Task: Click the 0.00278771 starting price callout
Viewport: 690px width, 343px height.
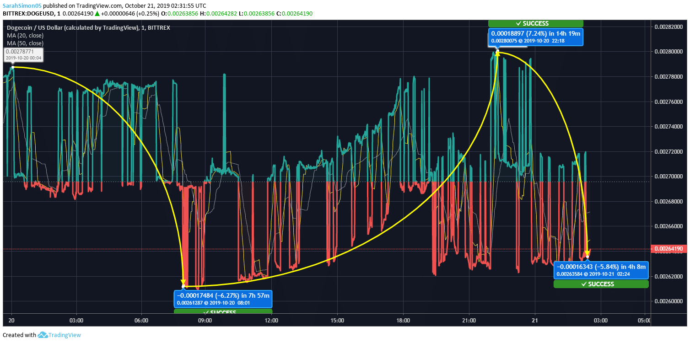Action: click(x=23, y=55)
